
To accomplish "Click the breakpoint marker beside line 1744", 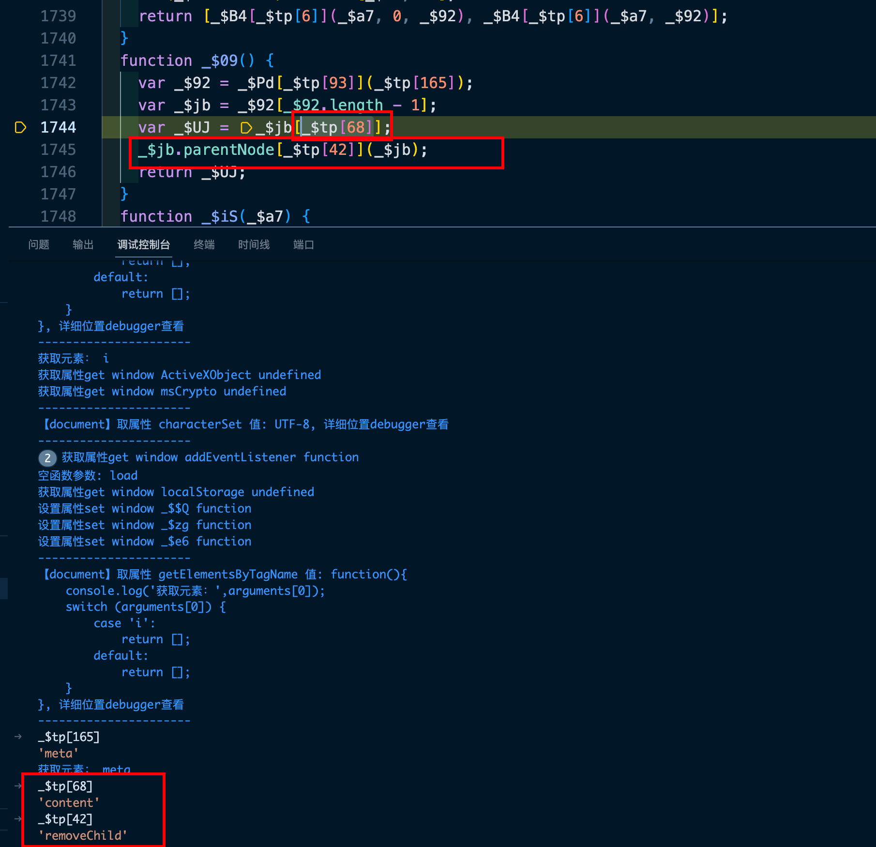I will pyautogui.click(x=20, y=127).
